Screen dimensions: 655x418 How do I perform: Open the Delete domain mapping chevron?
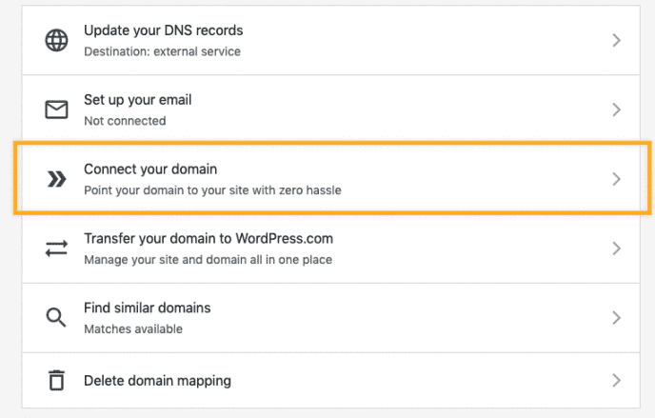[616, 381]
